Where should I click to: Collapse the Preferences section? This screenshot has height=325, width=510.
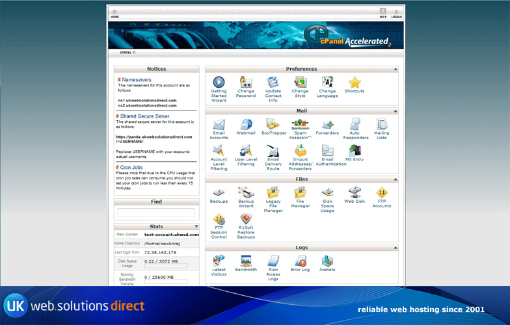coord(395,69)
